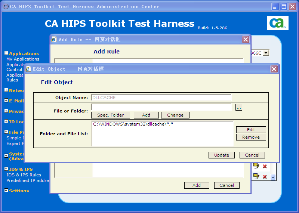Minimize the Administration Center window
This screenshot has height=213, width=299.
[x=275, y=7]
